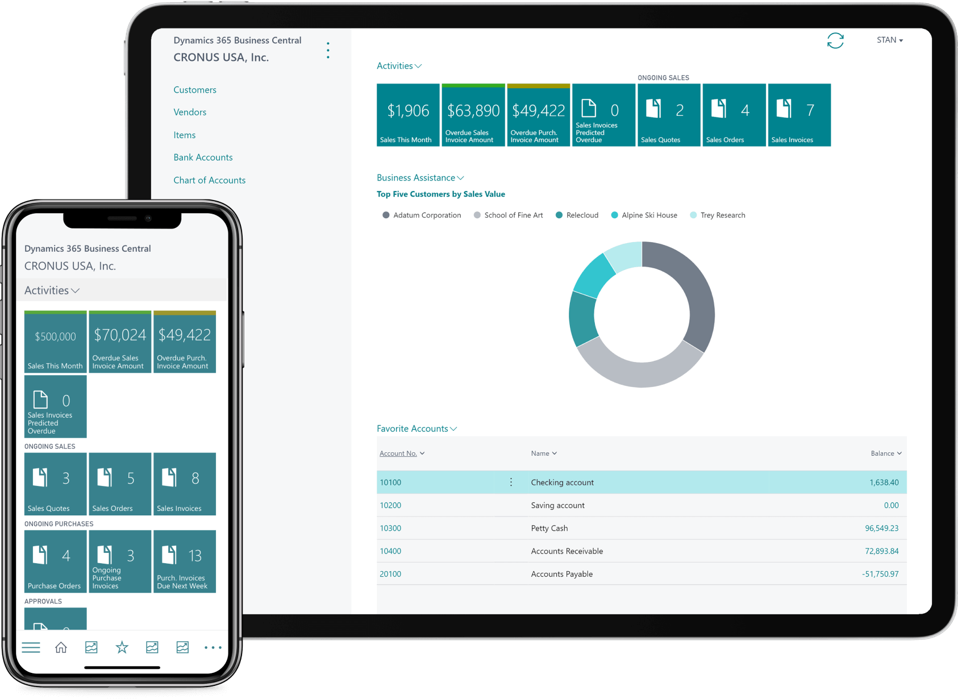Image resolution: width=958 pixels, height=699 pixels.
Task: Click School of Fine Art legend dot
Action: 477,215
